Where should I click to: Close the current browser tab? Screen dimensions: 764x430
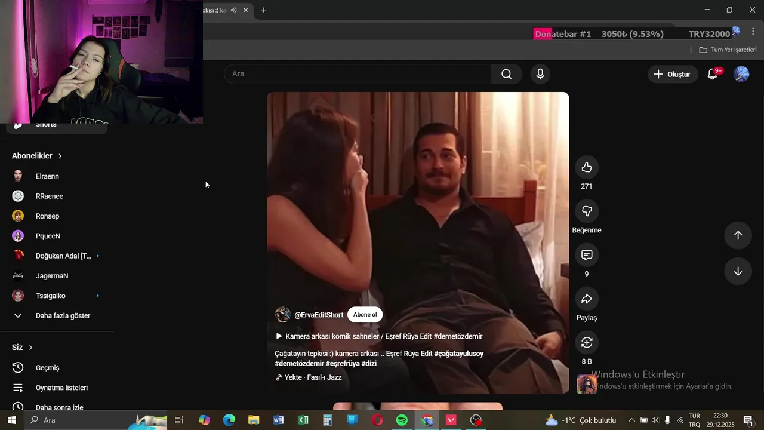pyautogui.click(x=245, y=10)
